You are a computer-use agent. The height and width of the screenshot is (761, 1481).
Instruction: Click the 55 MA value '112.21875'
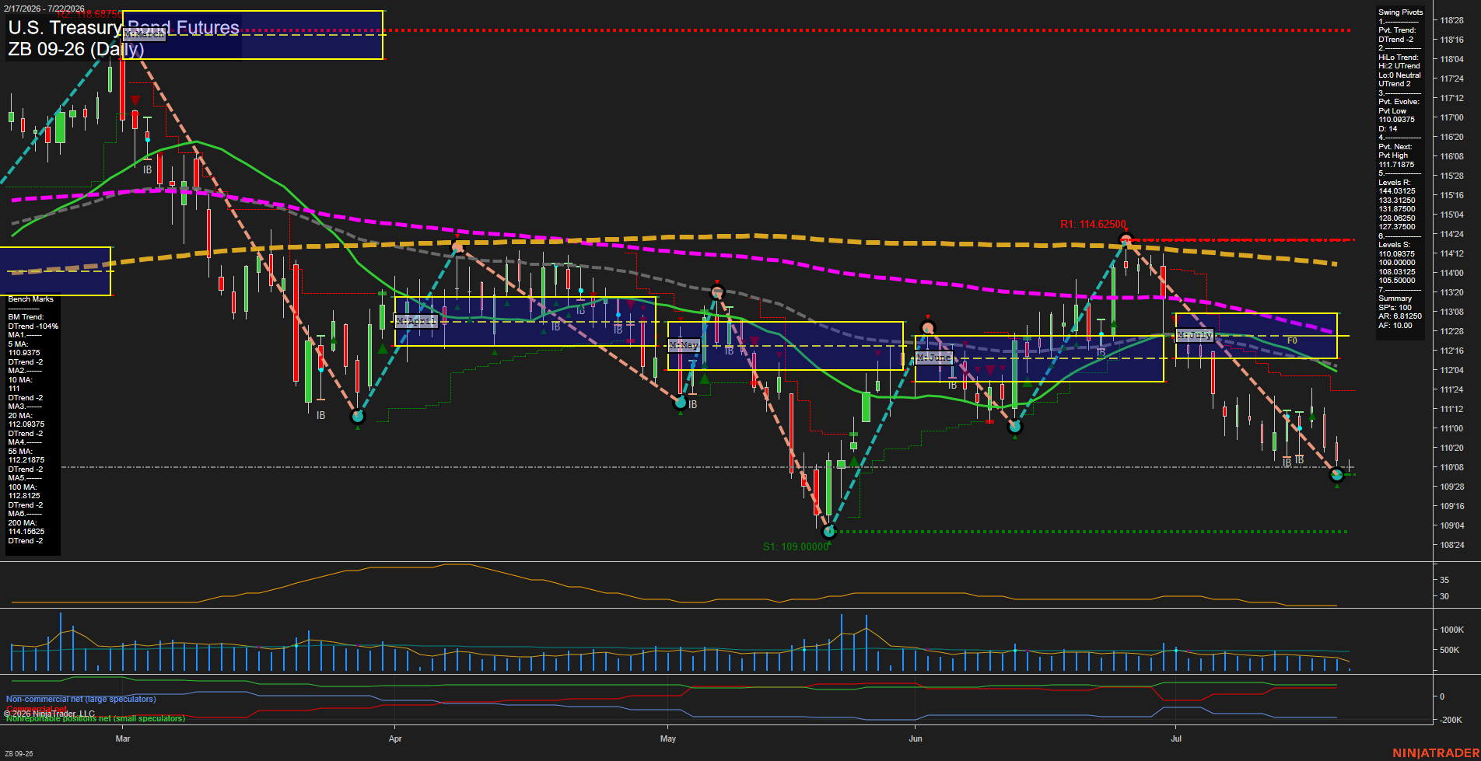26,460
